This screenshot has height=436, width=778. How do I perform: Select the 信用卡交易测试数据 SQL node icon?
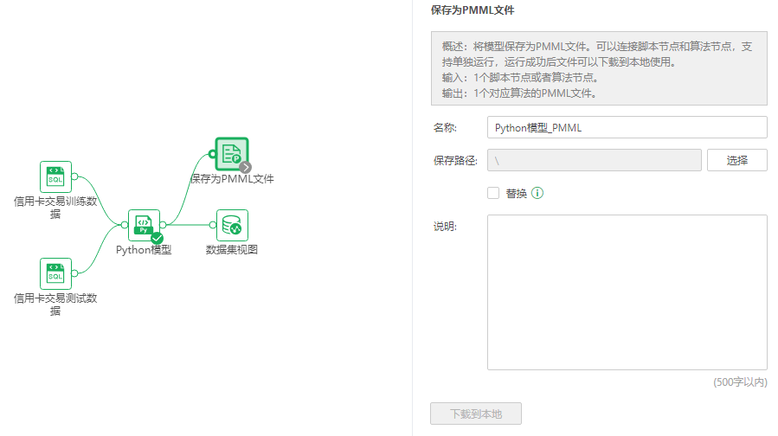pos(55,273)
